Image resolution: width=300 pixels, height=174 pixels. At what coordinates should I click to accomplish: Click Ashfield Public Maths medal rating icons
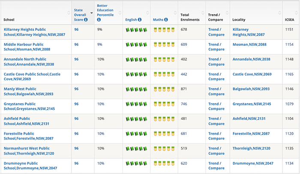pyautogui.click(x=164, y=119)
